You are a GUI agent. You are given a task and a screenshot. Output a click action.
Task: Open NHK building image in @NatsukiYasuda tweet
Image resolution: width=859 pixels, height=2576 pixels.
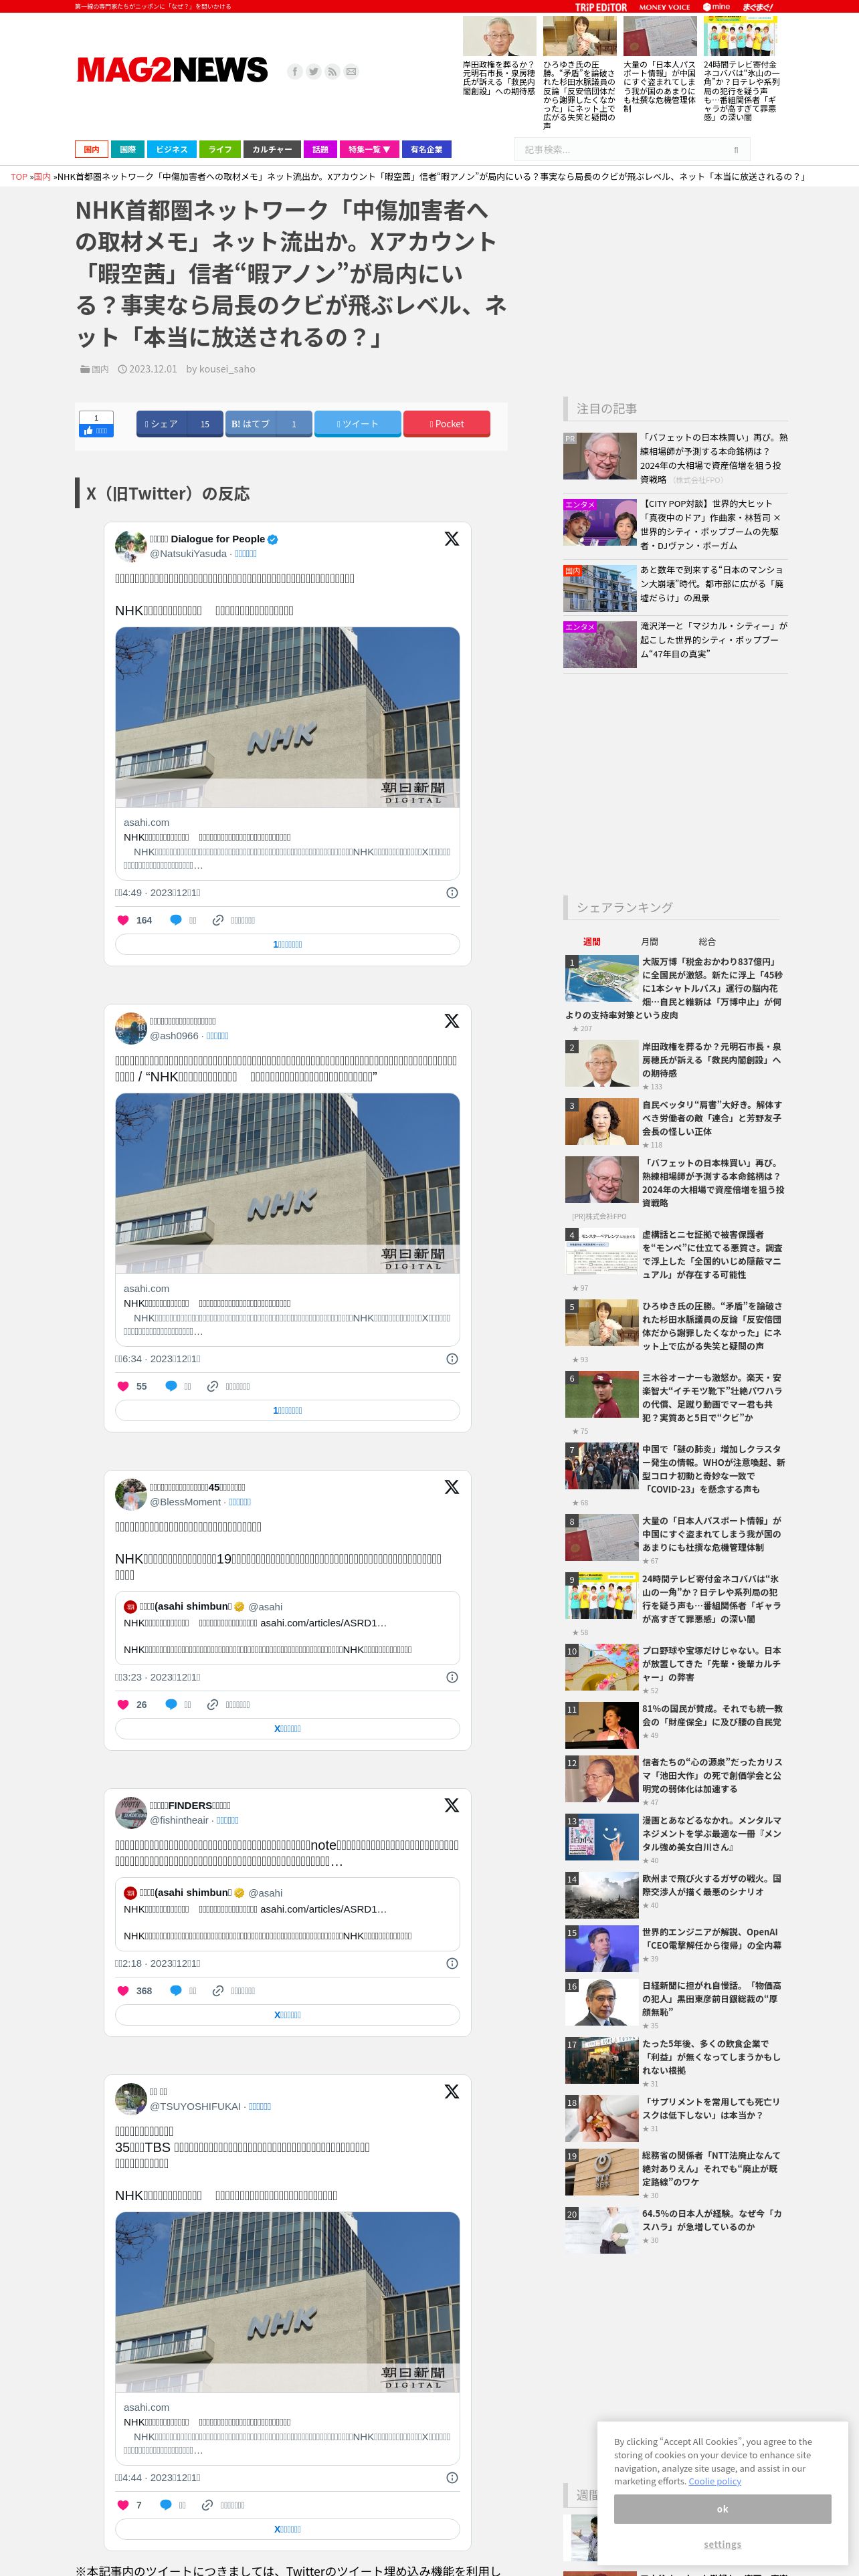click(x=287, y=717)
